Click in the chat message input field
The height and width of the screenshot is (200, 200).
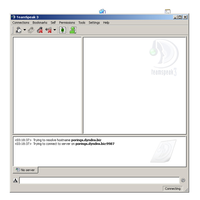[x=99, y=180]
